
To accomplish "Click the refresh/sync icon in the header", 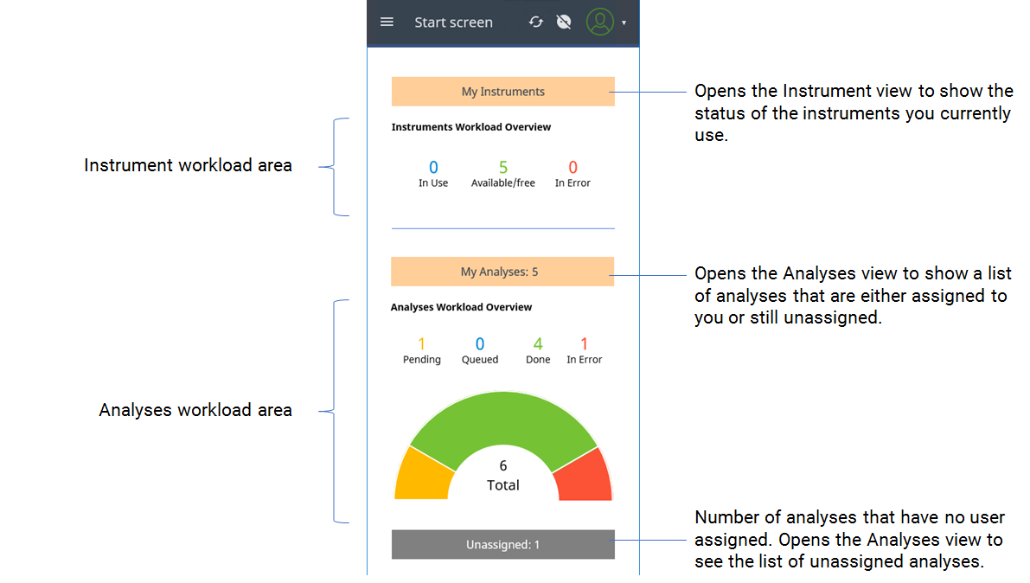I will 535,22.
